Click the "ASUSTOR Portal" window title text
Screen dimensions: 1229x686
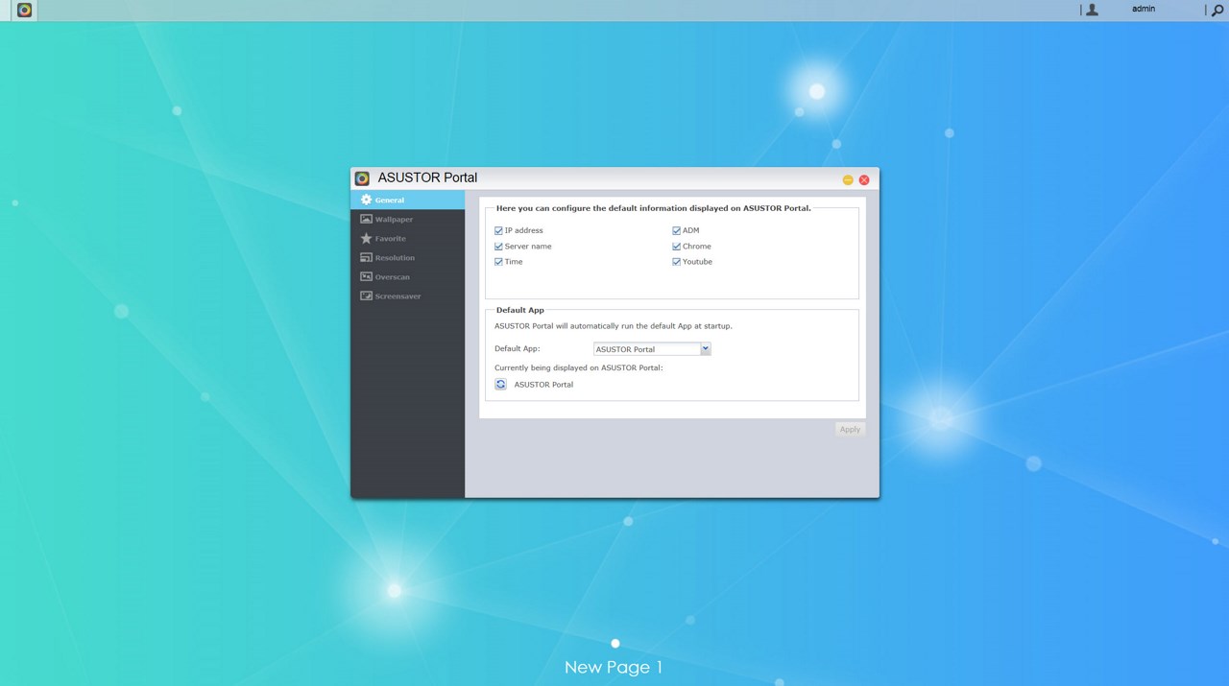click(x=427, y=177)
